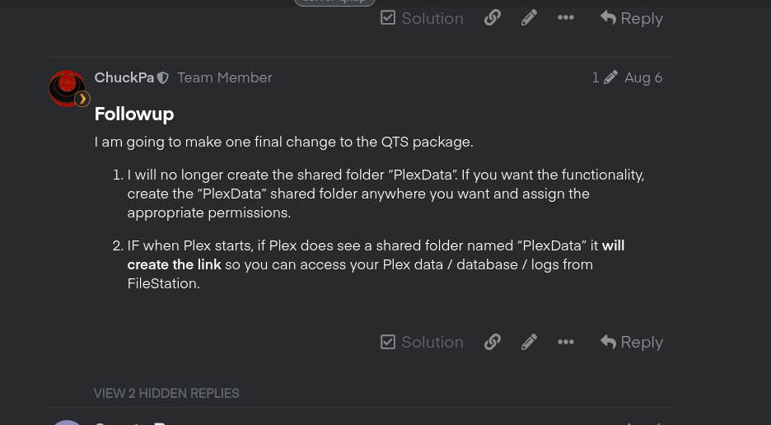
Task: View edit history of ChuckPa's post
Action: [x=604, y=77]
